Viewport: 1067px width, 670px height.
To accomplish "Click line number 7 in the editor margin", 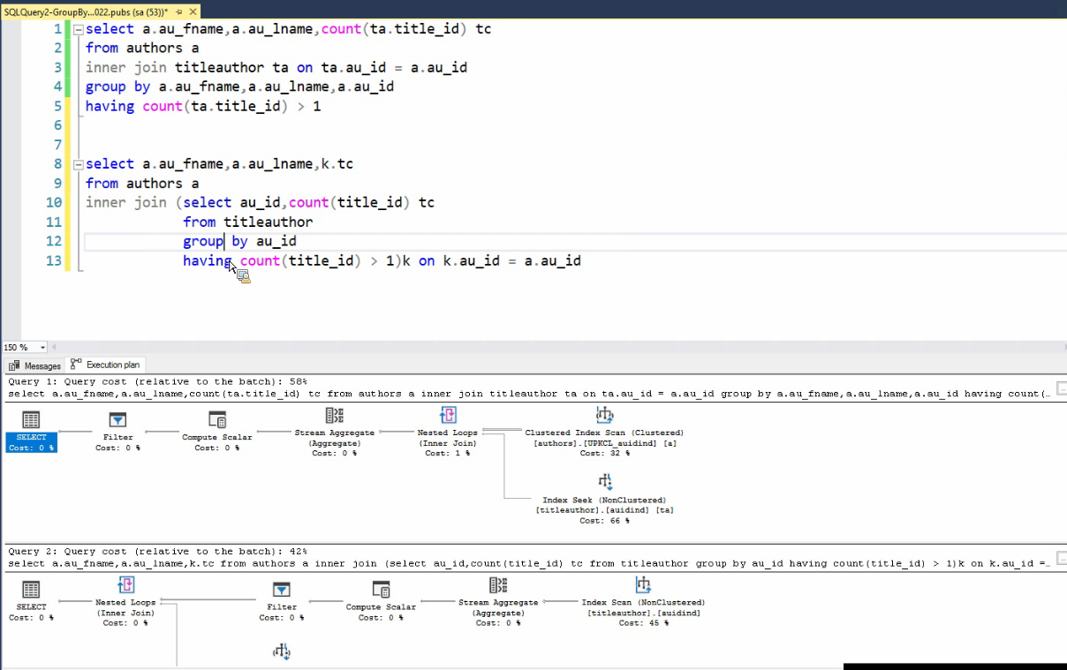I will [57, 145].
